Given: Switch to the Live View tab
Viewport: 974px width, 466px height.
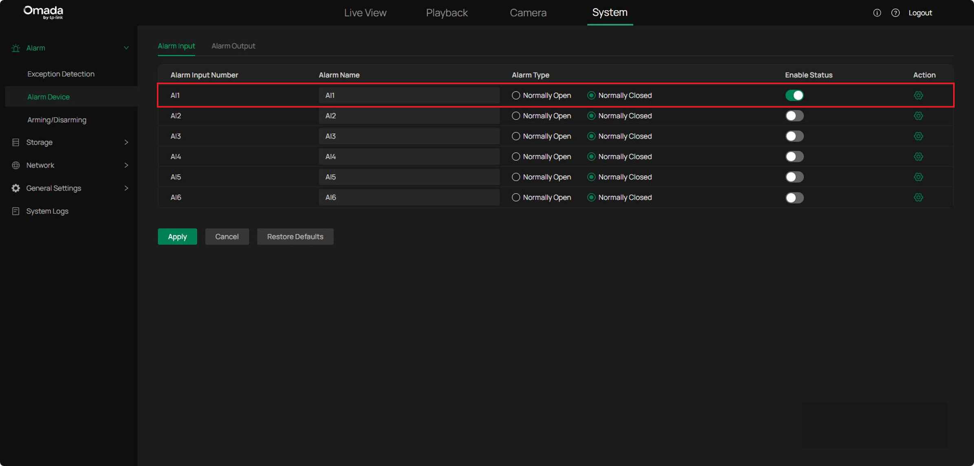Looking at the screenshot, I should pos(365,13).
